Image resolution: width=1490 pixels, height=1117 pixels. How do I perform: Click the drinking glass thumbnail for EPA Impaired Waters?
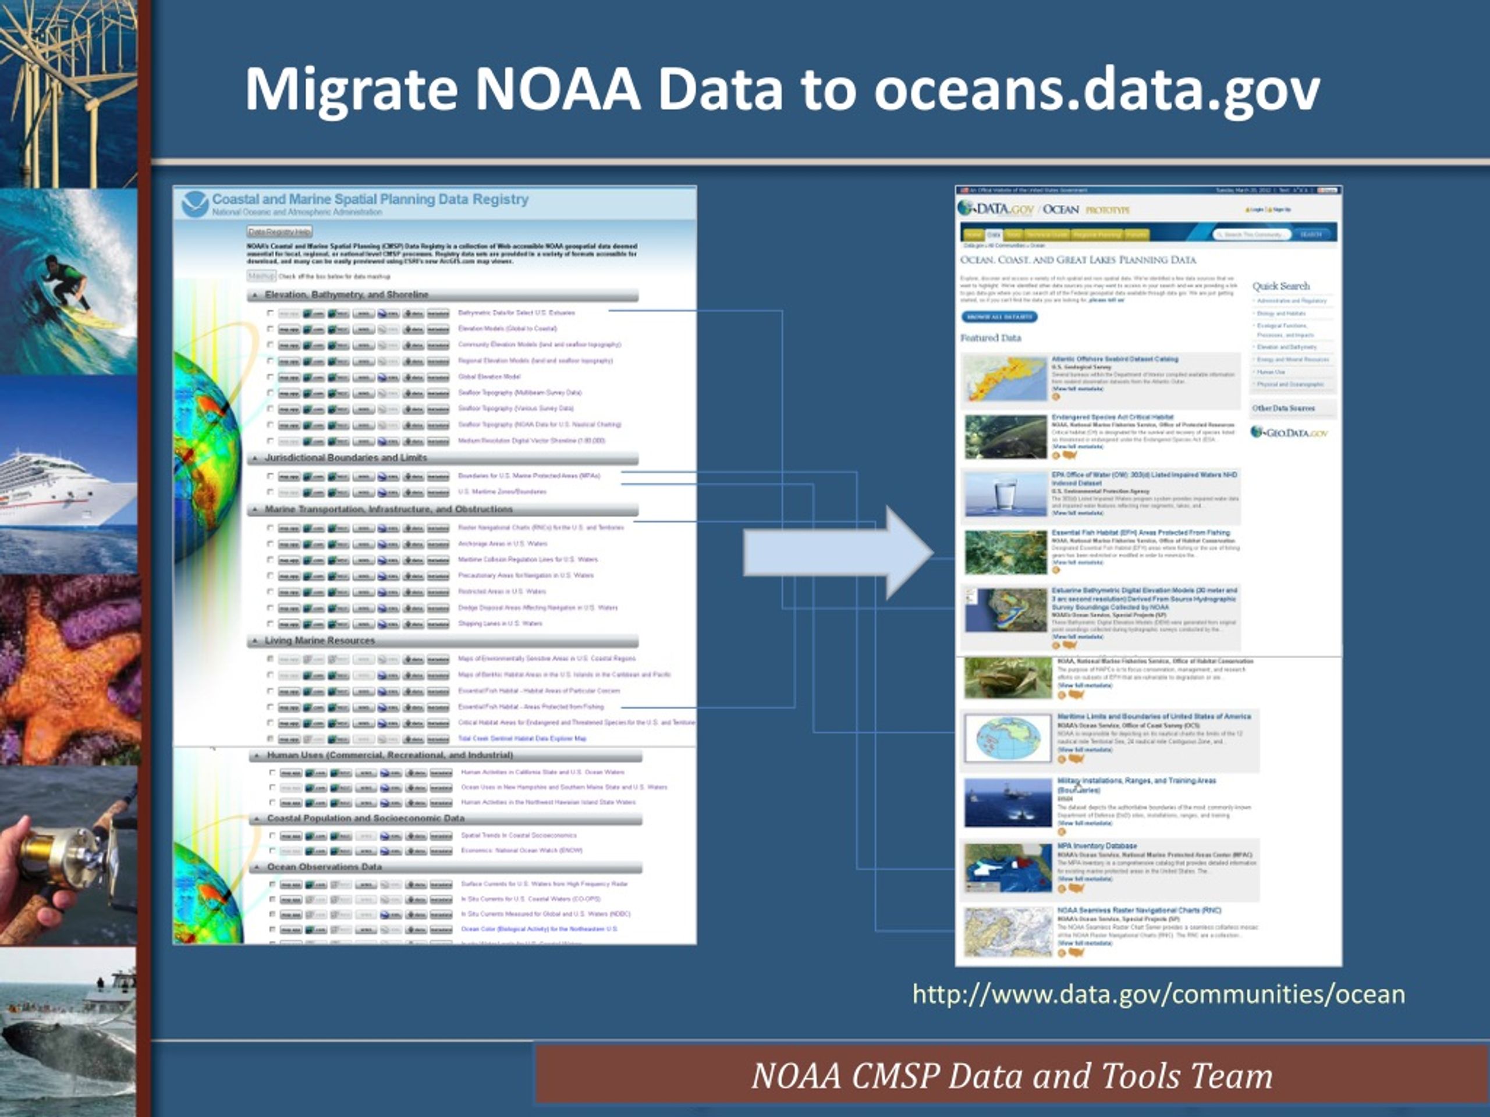click(1006, 494)
